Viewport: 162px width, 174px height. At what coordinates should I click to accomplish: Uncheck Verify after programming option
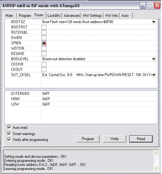click(x=9, y=139)
